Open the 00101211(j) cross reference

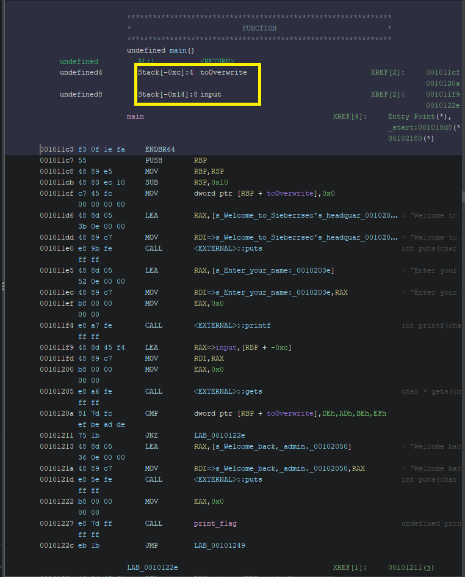tap(411, 567)
